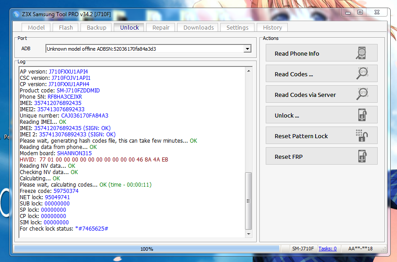Click the Reset FRP button label
Image resolution: width=397 pixels, height=262 pixels.
[288, 157]
